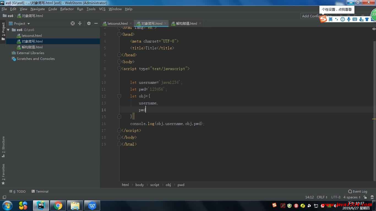Open the Navigate menu
This screenshot has width=376, height=211.
click(38, 9)
